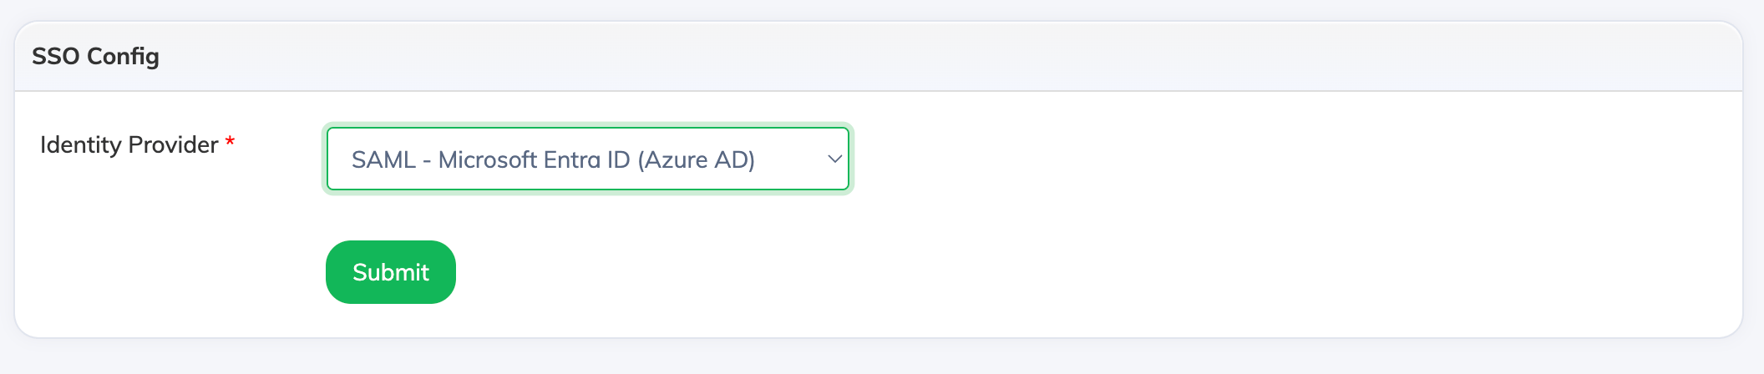This screenshot has width=1764, height=374.
Task: Click the down arrow in the provider select
Action: 834,159
